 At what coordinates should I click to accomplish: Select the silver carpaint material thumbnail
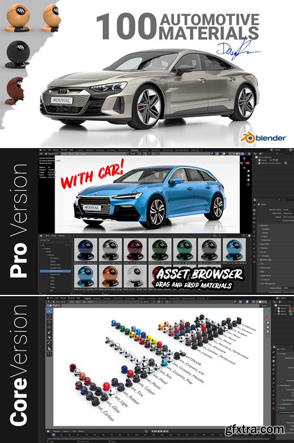pos(111,249)
